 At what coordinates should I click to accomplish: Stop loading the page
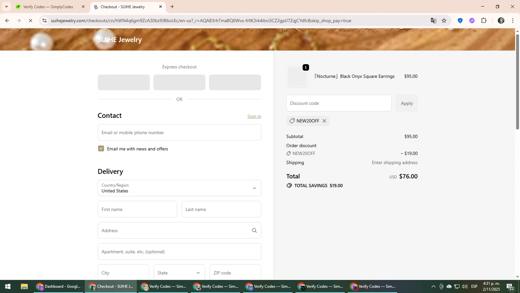(x=31, y=20)
